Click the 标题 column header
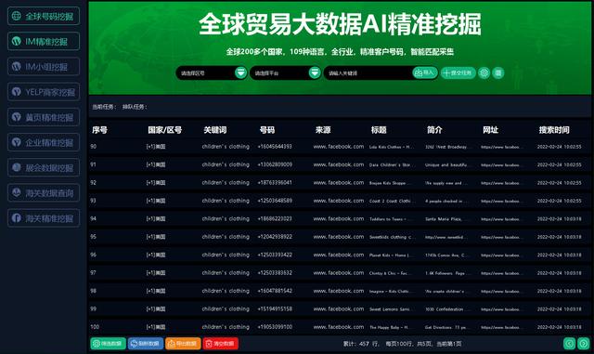 tap(379, 130)
